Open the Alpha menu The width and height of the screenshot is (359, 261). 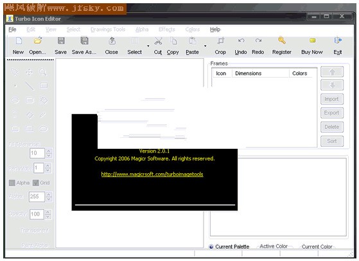[x=142, y=29]
